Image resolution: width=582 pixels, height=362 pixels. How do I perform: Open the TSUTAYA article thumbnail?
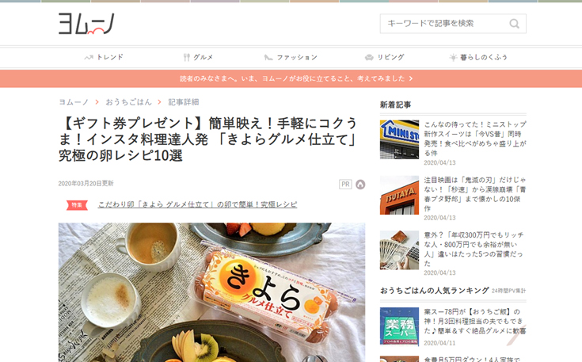tap(399, 195)
